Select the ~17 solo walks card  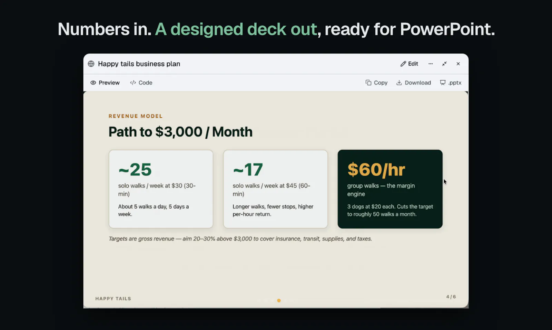pos(275,189)
